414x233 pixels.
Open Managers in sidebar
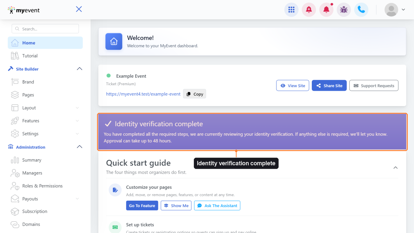[x=45, y=173]
